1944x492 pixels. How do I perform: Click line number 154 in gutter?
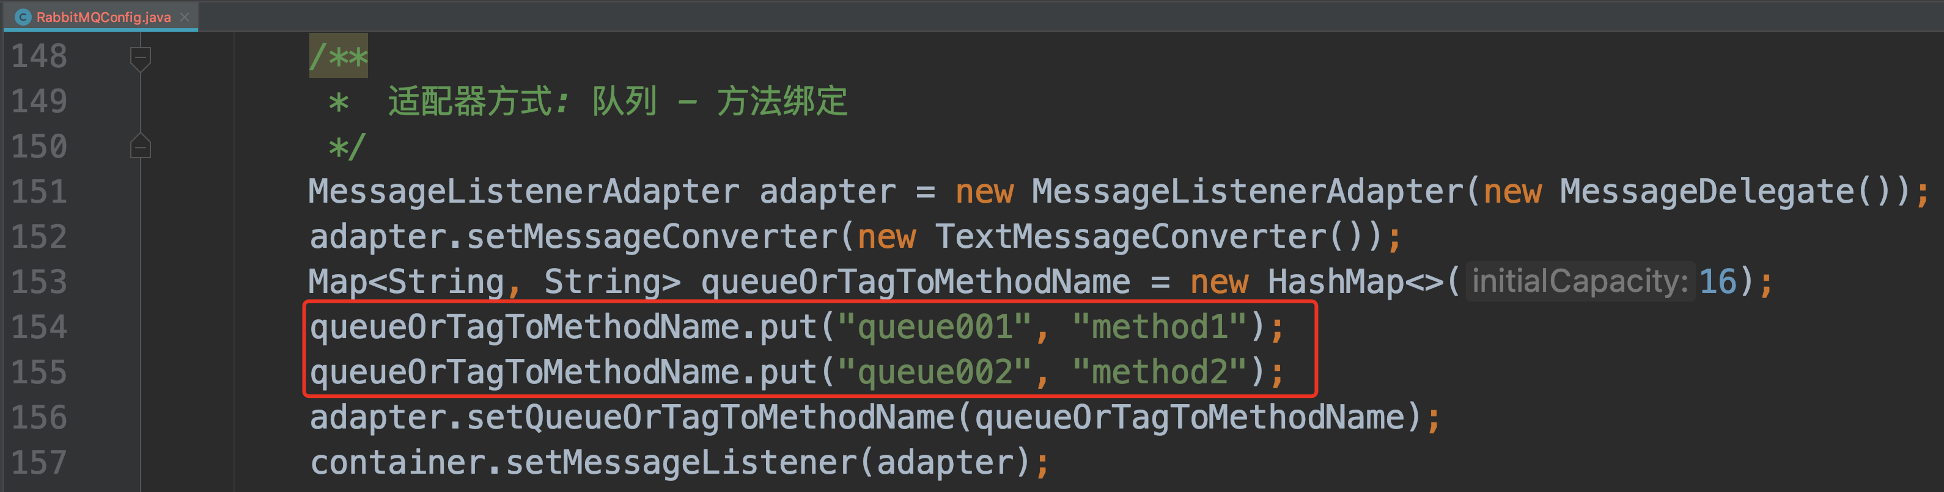click(x=39, y=327)
